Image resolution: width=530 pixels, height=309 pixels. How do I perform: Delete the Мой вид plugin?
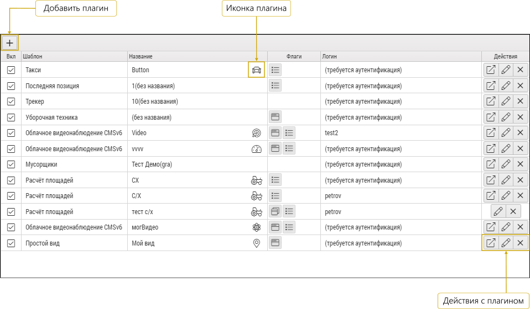tap(521, 243)
